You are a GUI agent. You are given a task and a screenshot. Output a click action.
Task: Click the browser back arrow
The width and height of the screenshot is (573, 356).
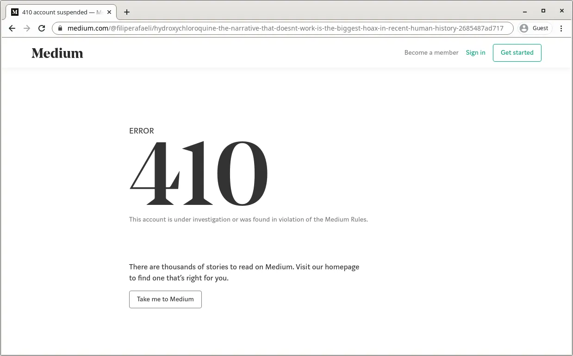(x=12, y=28)
